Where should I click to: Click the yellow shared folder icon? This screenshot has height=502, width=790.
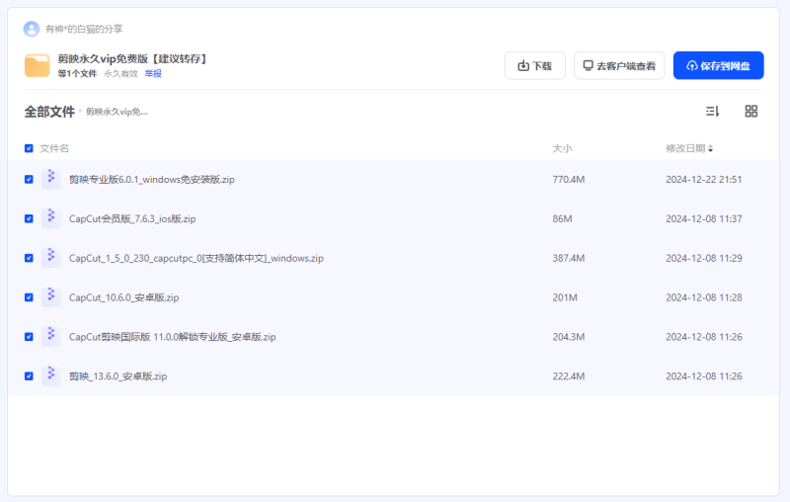pyautogui.click(x=38, y=65)
